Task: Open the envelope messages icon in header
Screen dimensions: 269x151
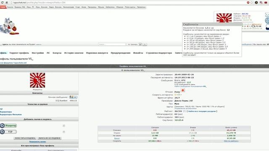Action: [267, 15]
